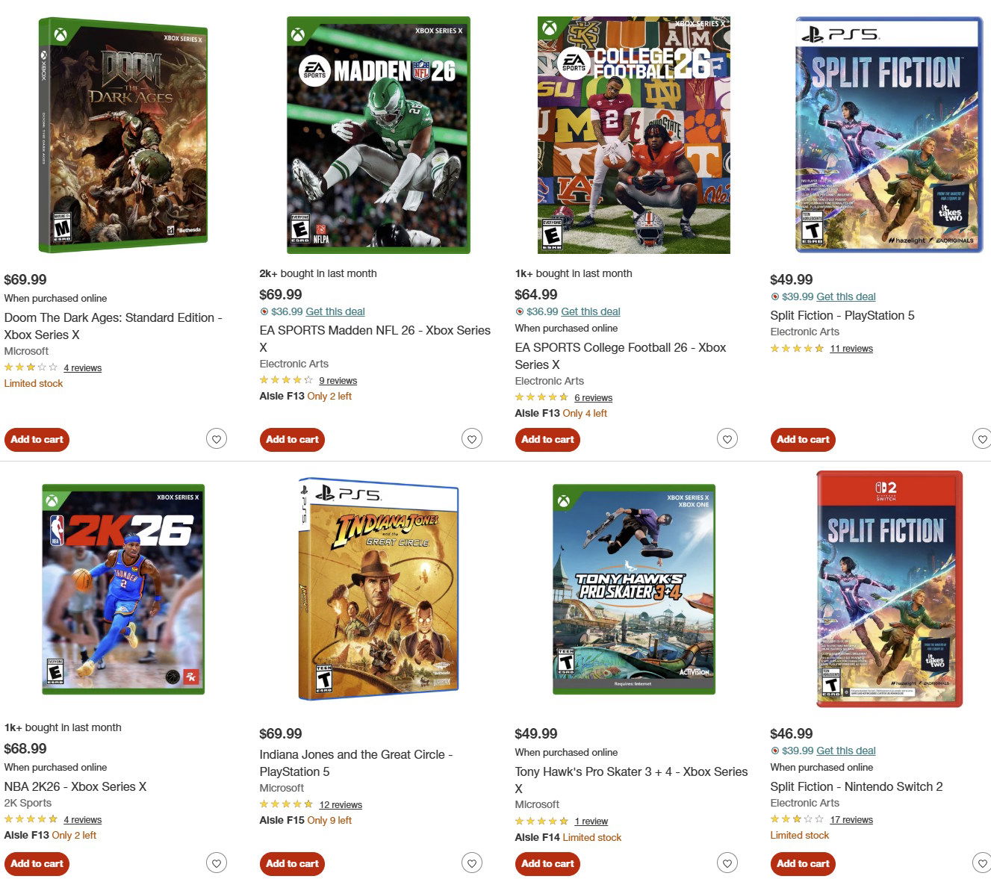Click College Football 26 box art
The width and height of the screenshot is (991, 879).
[634, 135]
